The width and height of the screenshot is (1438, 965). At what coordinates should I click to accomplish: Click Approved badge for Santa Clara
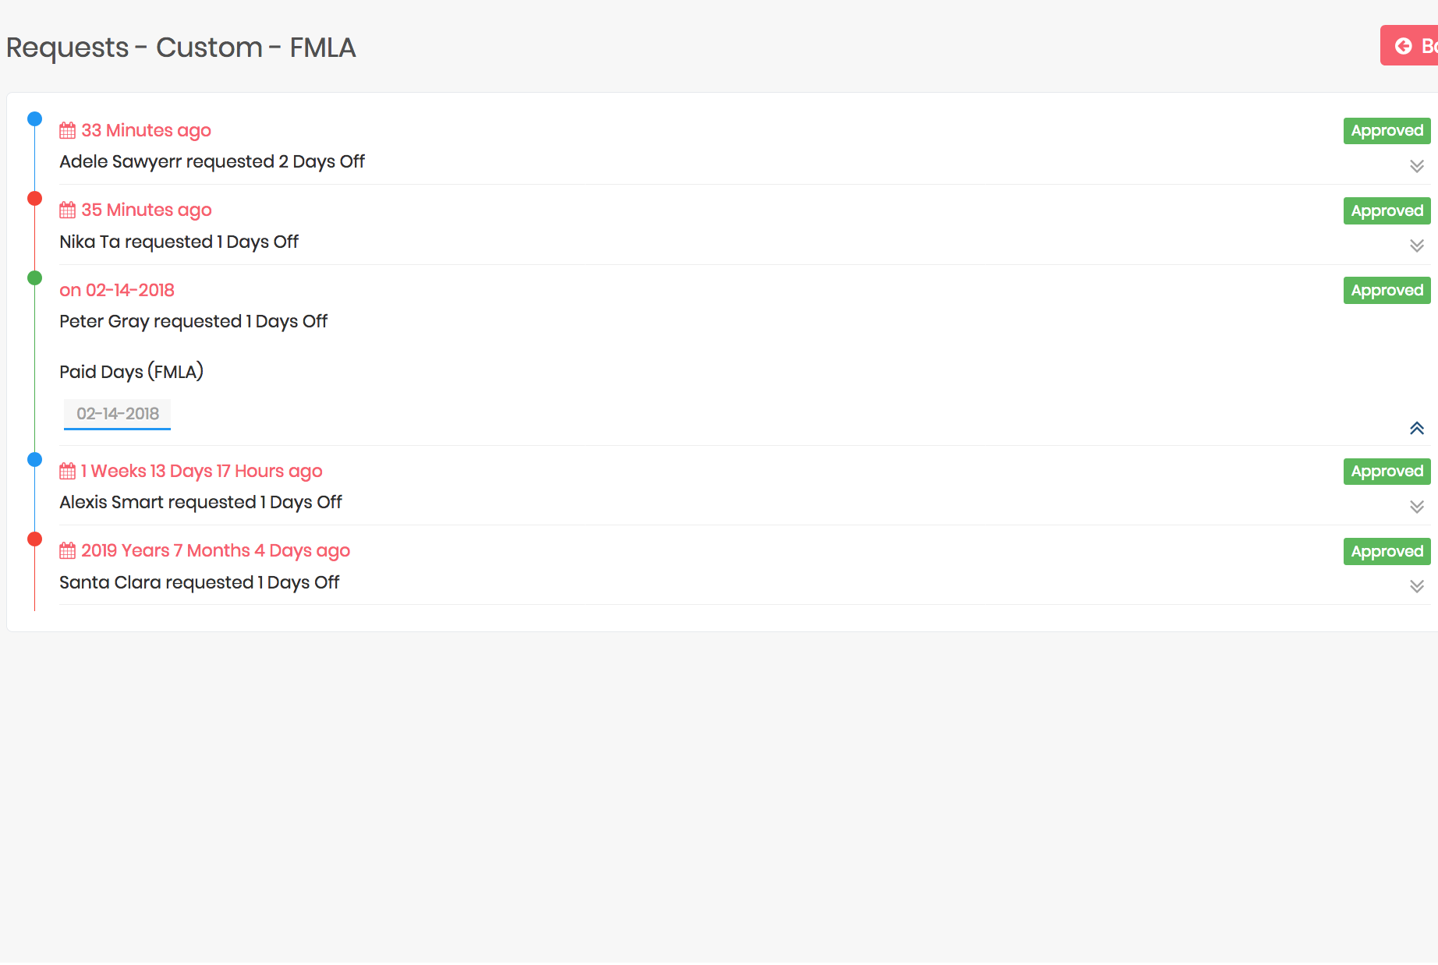point(1387,552)
